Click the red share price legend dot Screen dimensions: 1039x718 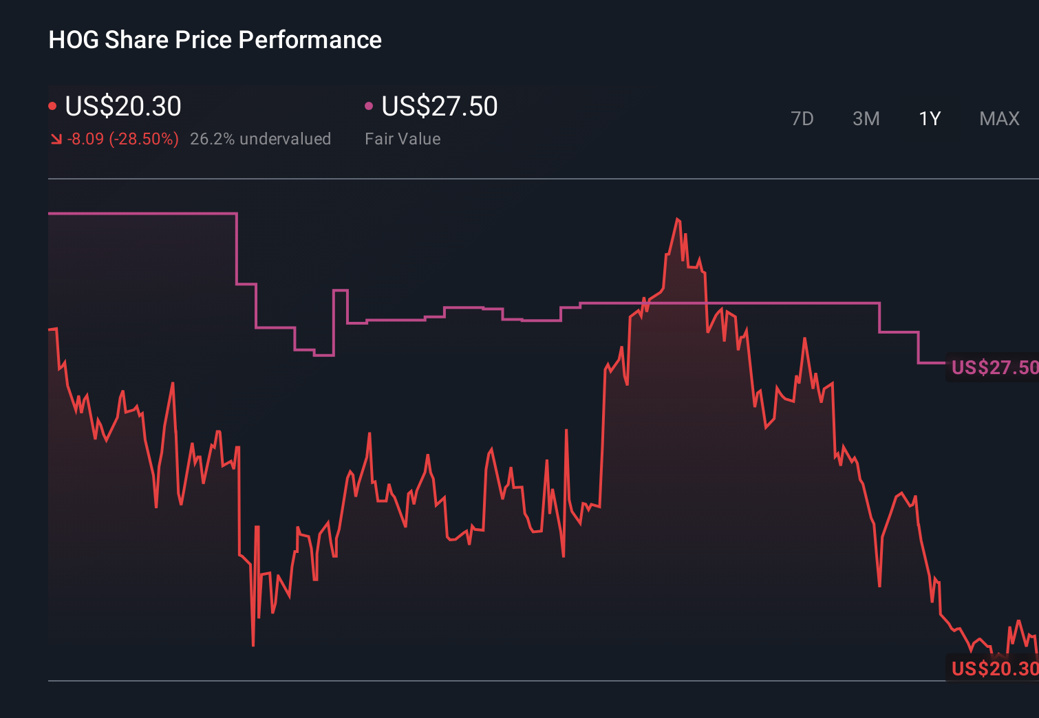[x=53, y=105]
